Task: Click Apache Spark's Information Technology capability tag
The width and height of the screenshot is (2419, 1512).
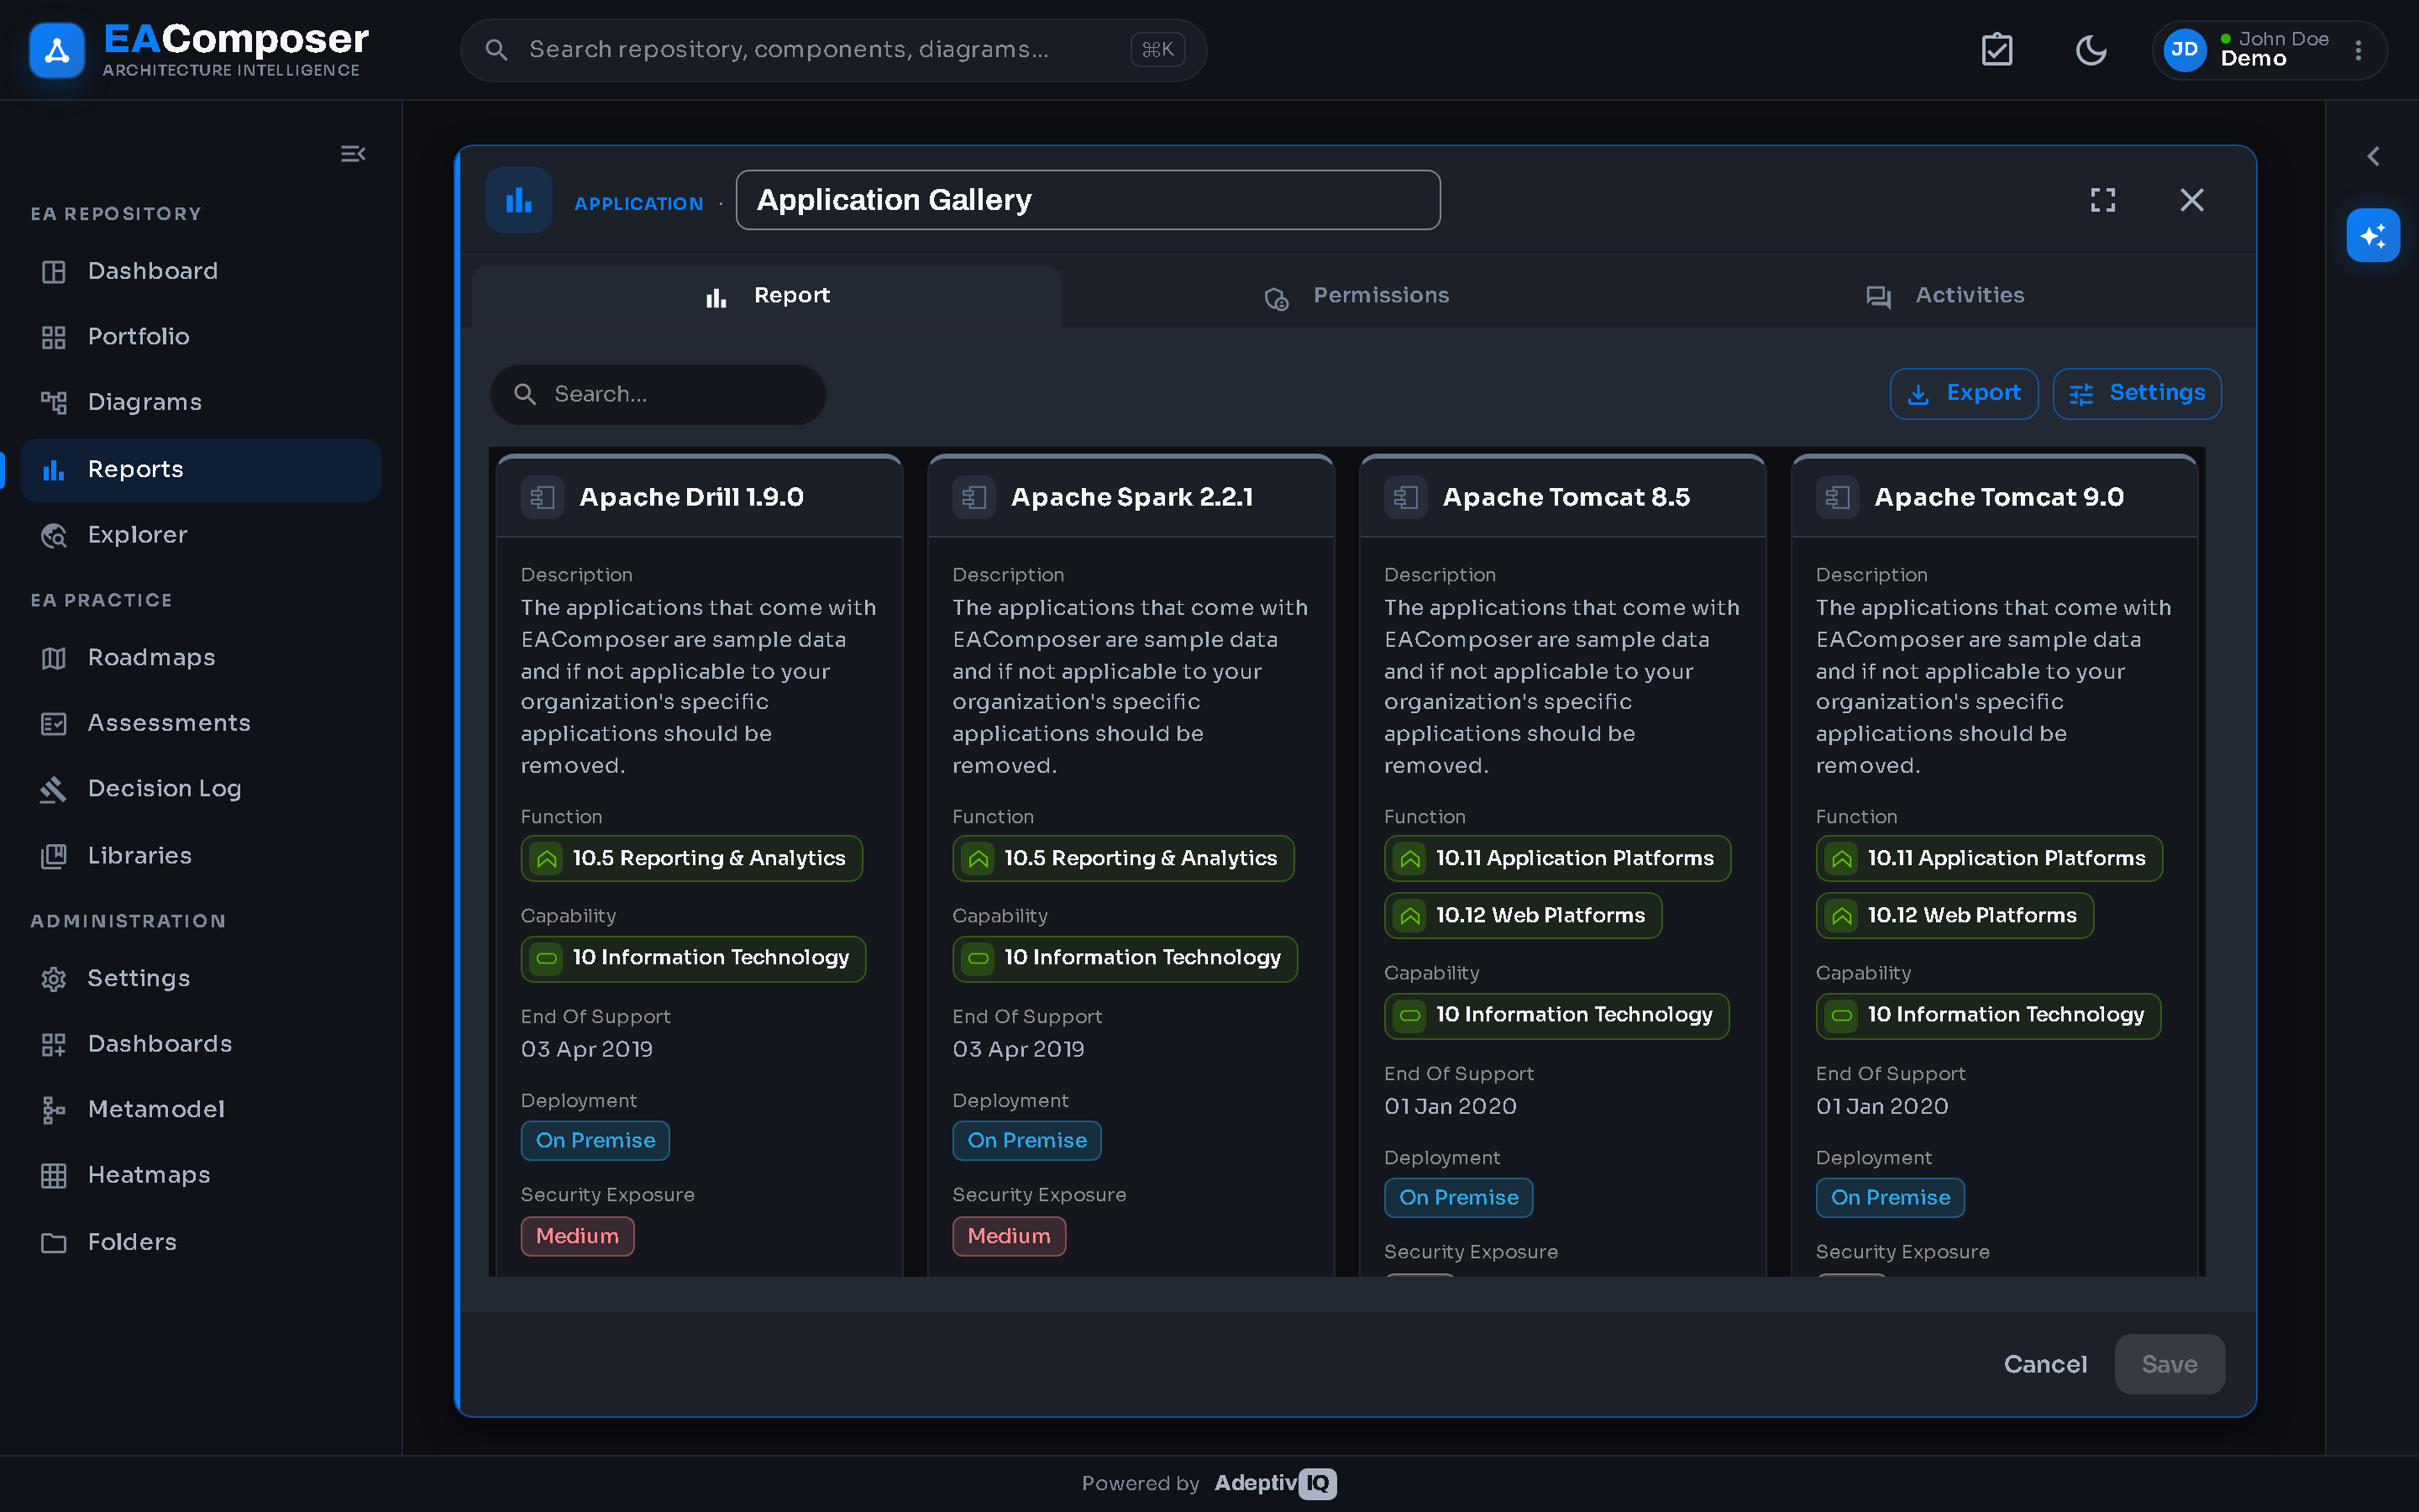Action: tap(1126, 958)
